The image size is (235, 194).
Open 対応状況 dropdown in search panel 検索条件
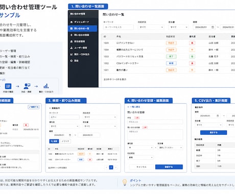(100, 117)
